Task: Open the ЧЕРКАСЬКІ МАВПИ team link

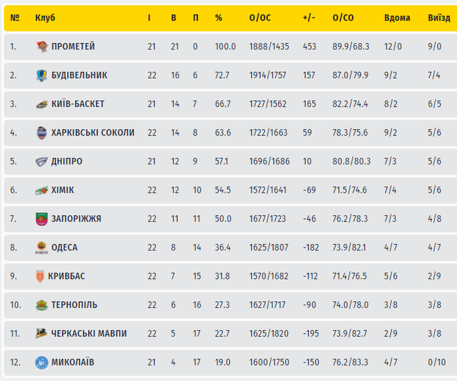Action: pyautogui.click(x=89, y=334)
